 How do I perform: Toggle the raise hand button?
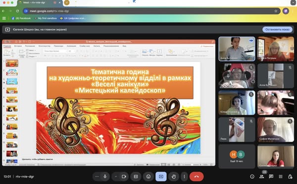click(173, 177)
